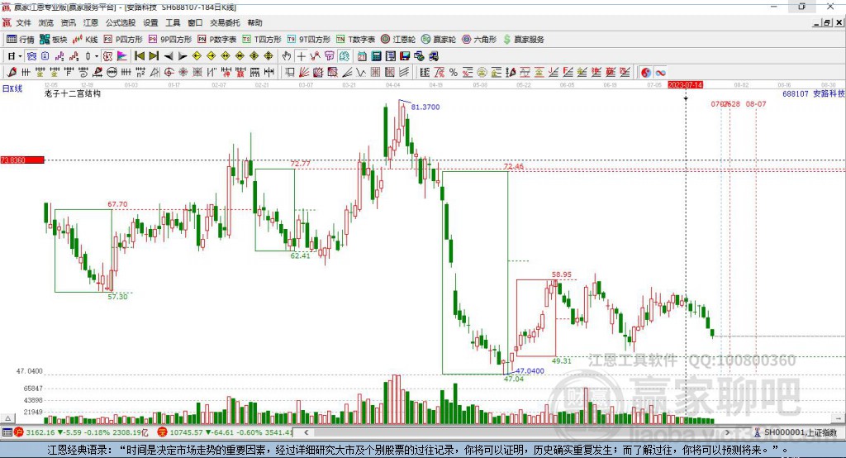
Task: Launch the 江恩轮 Gann wheel
Action: (398, 40)
